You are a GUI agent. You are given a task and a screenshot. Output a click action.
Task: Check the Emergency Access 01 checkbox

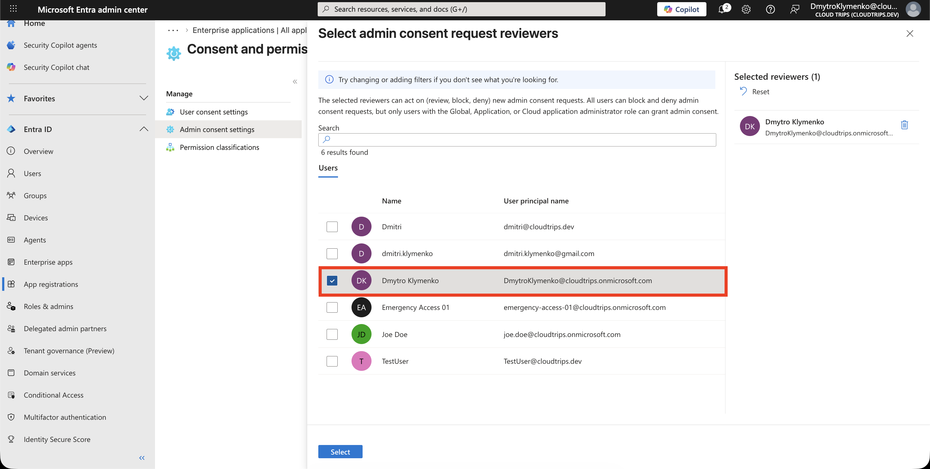(332, 307)
